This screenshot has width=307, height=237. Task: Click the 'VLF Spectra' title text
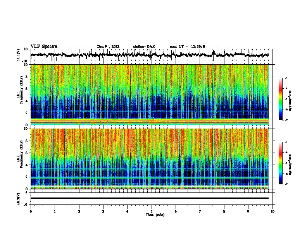(x=44, y=46)
